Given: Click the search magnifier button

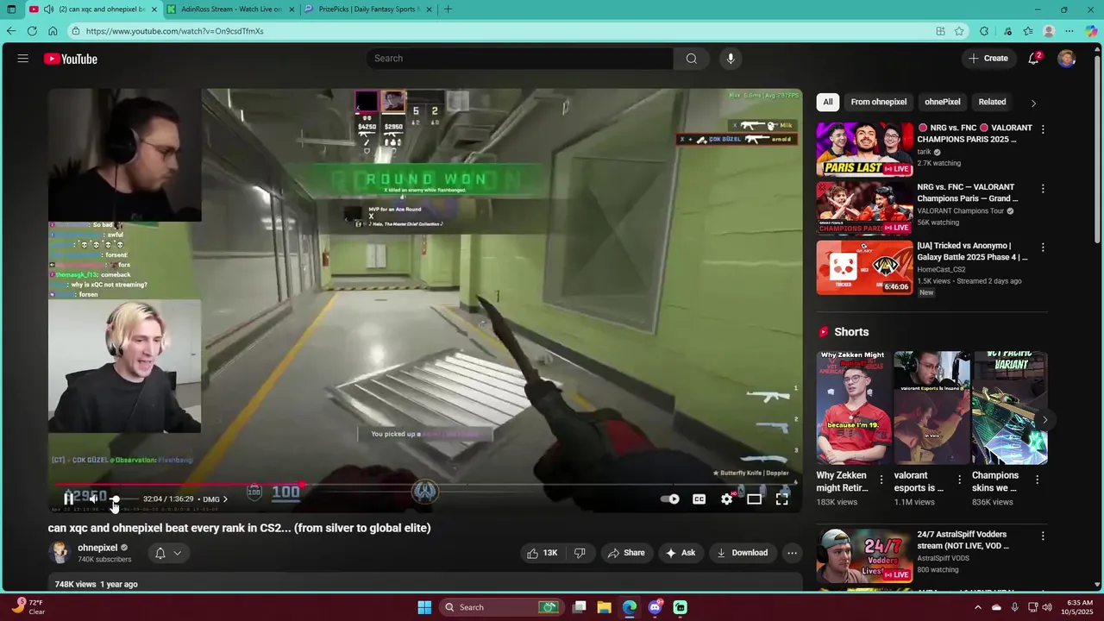Looking at the screenshot, I should tap(691, 59).
